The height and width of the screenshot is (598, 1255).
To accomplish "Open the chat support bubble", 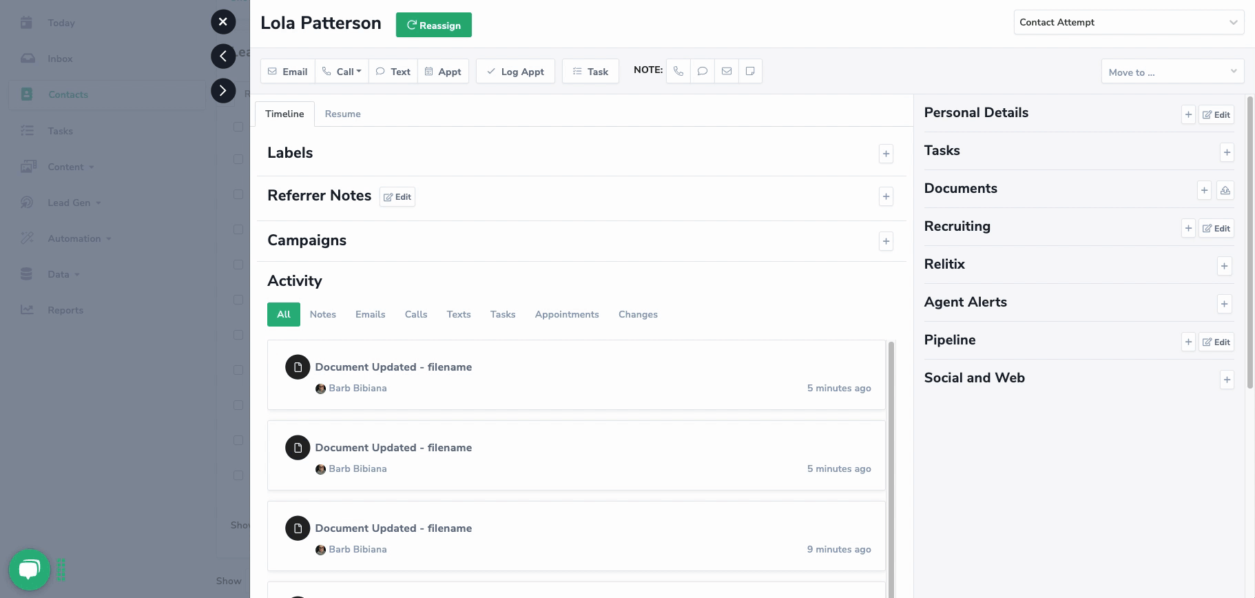I will pyautogui.click(x=30, y=569).
